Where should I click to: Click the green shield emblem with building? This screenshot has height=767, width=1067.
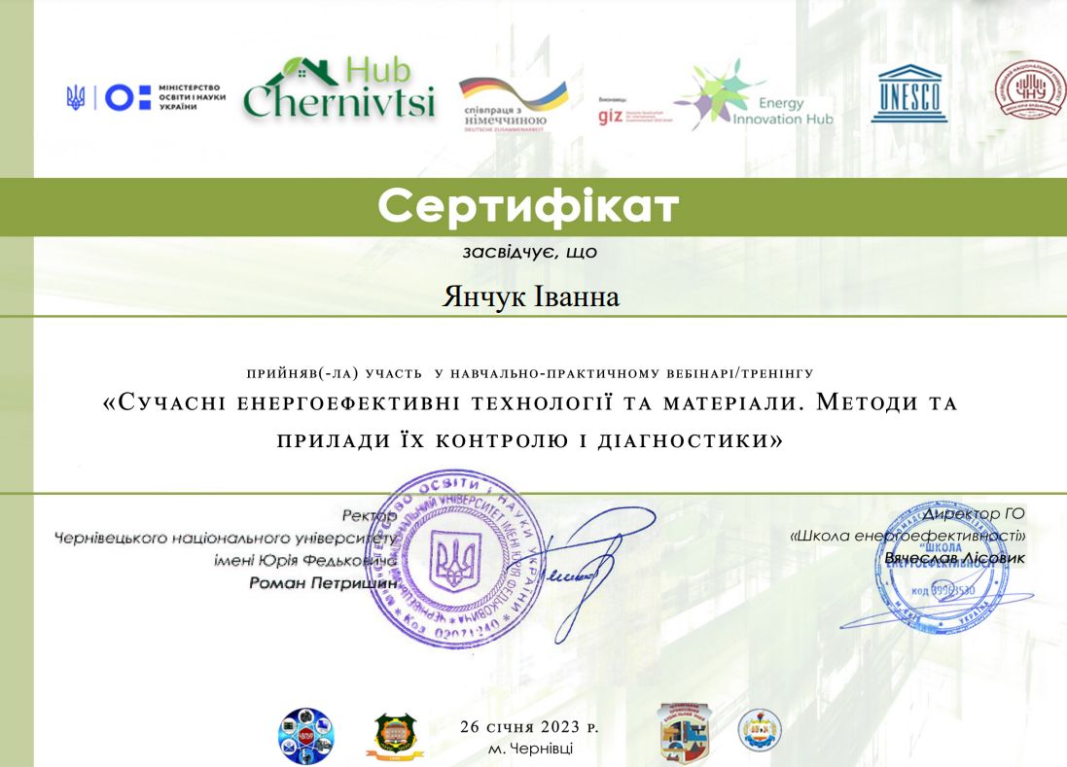395,737
